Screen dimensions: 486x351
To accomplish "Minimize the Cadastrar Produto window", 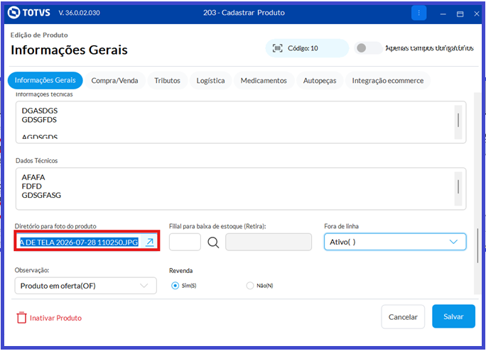I will tap(443, 13).
